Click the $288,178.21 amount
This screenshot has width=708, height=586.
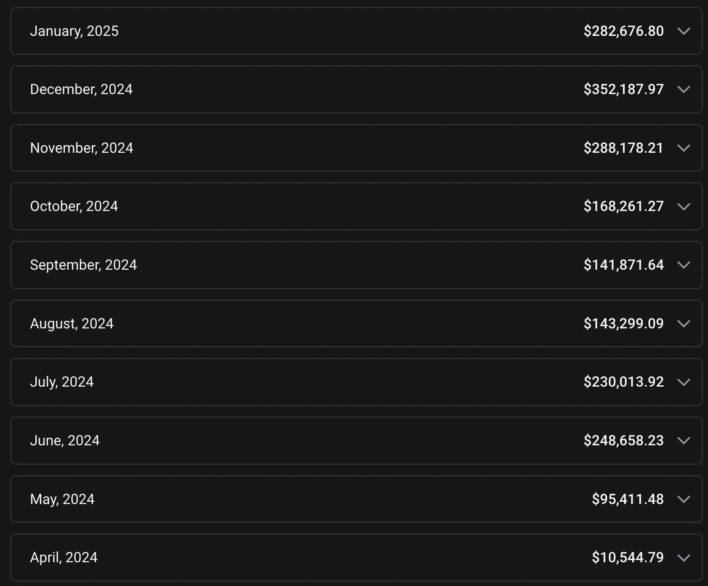623,148
